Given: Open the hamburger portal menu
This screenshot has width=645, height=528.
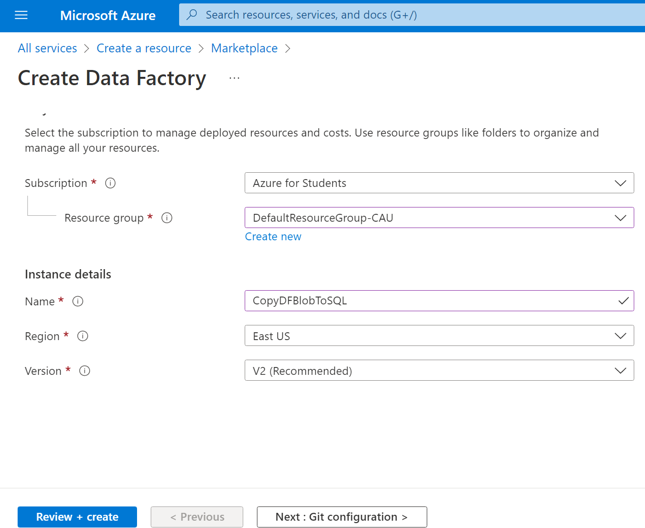Looking at the screenshot, I should [x=22, y=15].
